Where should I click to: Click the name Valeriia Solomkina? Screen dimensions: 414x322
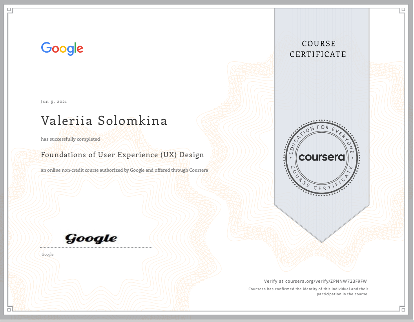coord(104,121)
